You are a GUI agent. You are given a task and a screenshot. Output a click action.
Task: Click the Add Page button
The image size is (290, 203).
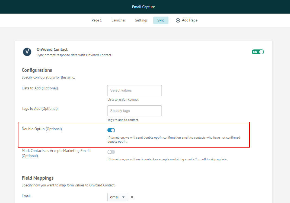pyautogui.click(x=187, y=20)
